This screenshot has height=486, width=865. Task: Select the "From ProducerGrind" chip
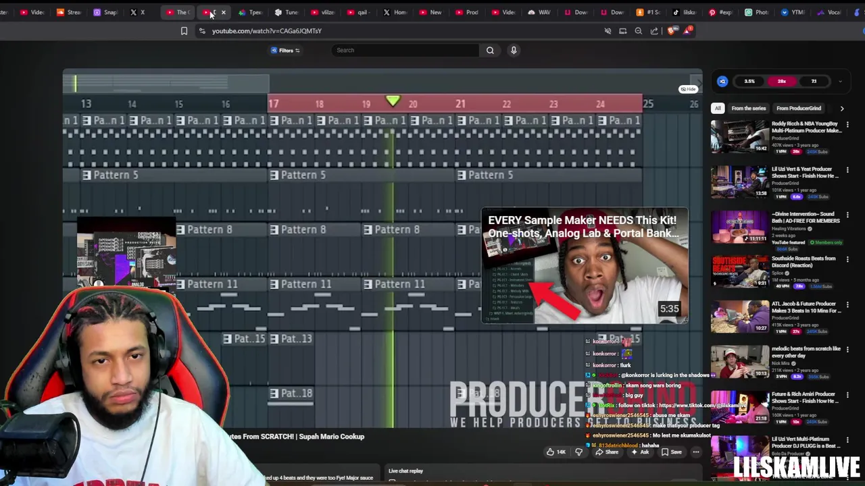coord(799,108)
